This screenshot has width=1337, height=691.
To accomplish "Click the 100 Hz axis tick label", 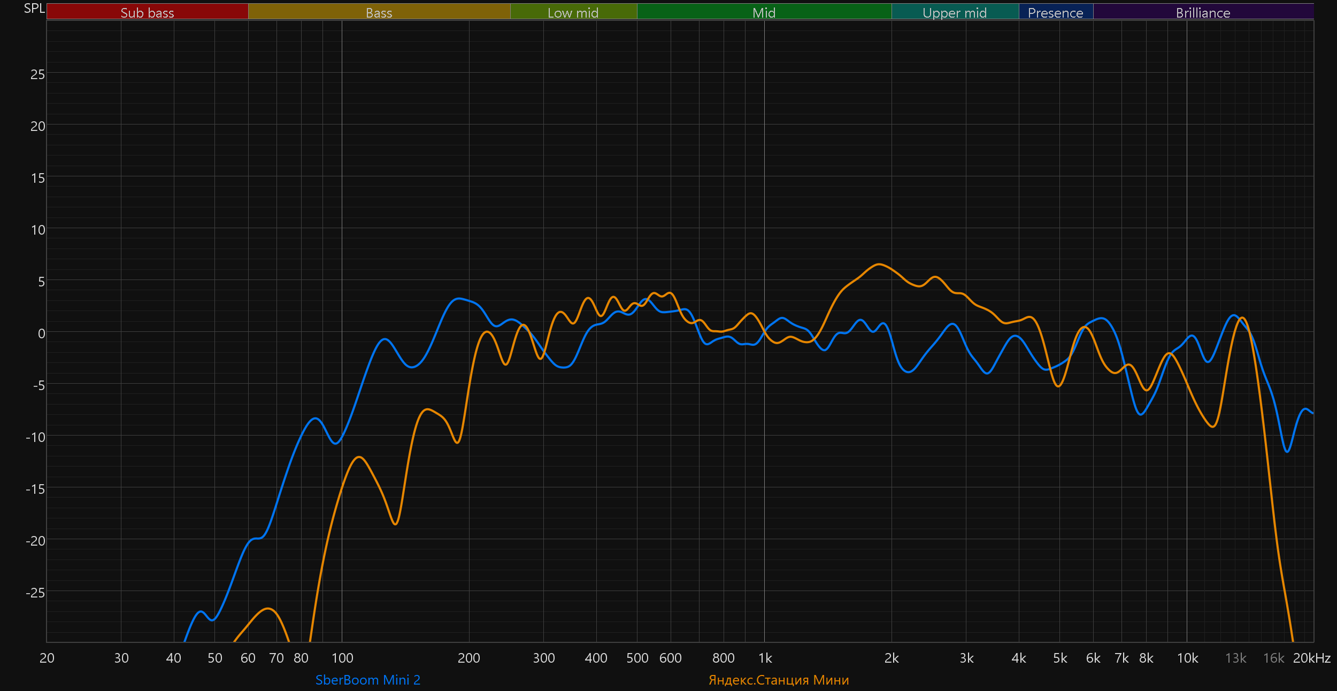I will [x=342, y=658].
